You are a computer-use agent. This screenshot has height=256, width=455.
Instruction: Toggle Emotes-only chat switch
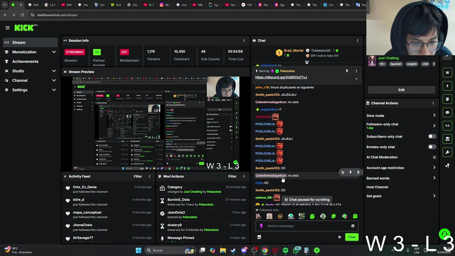(x=432, y=147)
